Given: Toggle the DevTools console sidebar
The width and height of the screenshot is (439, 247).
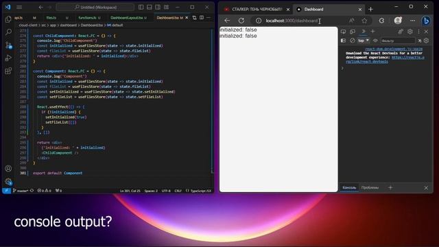Looking at the screenshot, I should pyautogui.click(x=343, y=40).
